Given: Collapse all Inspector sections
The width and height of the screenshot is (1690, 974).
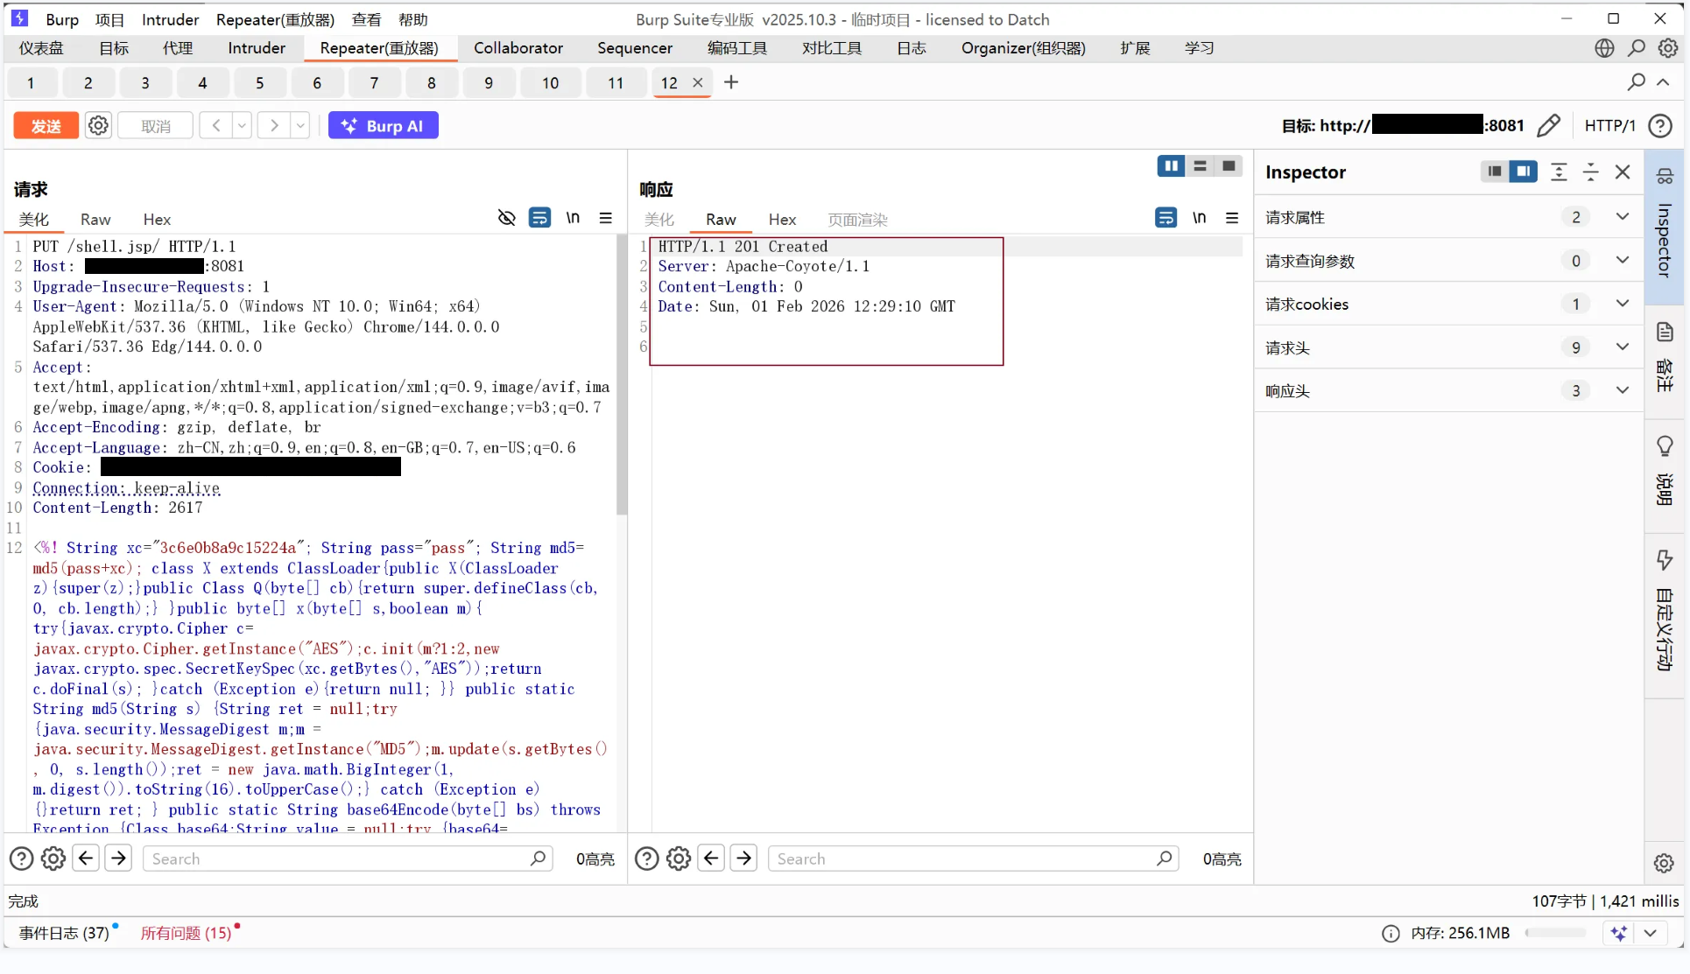Looking at the screenshot, I should click(1590, 172).
